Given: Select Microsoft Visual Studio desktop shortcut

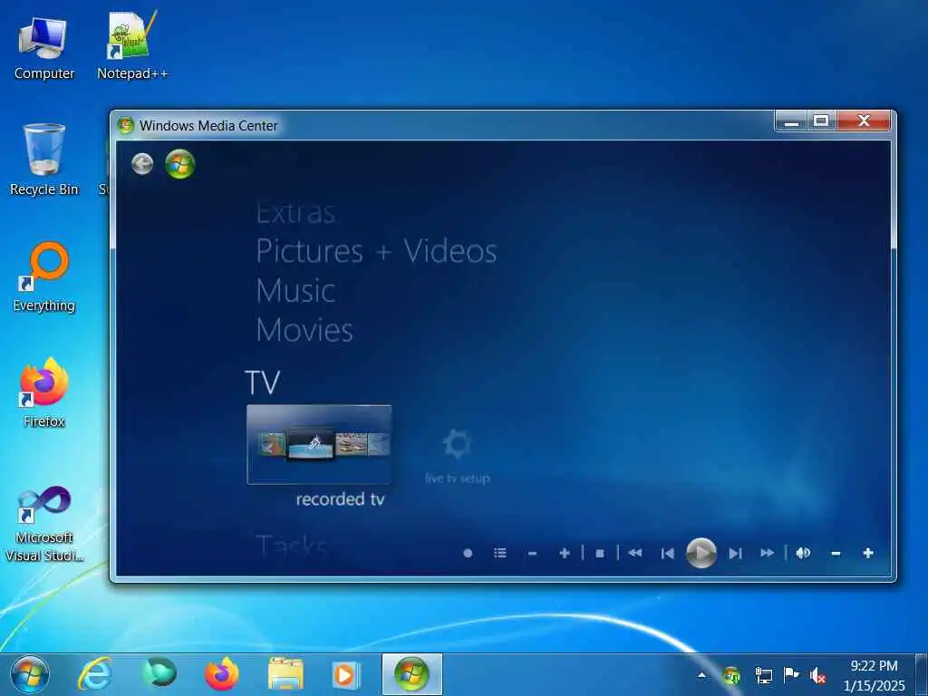Looking at the screenshot, I should click(x=43, y=524).
